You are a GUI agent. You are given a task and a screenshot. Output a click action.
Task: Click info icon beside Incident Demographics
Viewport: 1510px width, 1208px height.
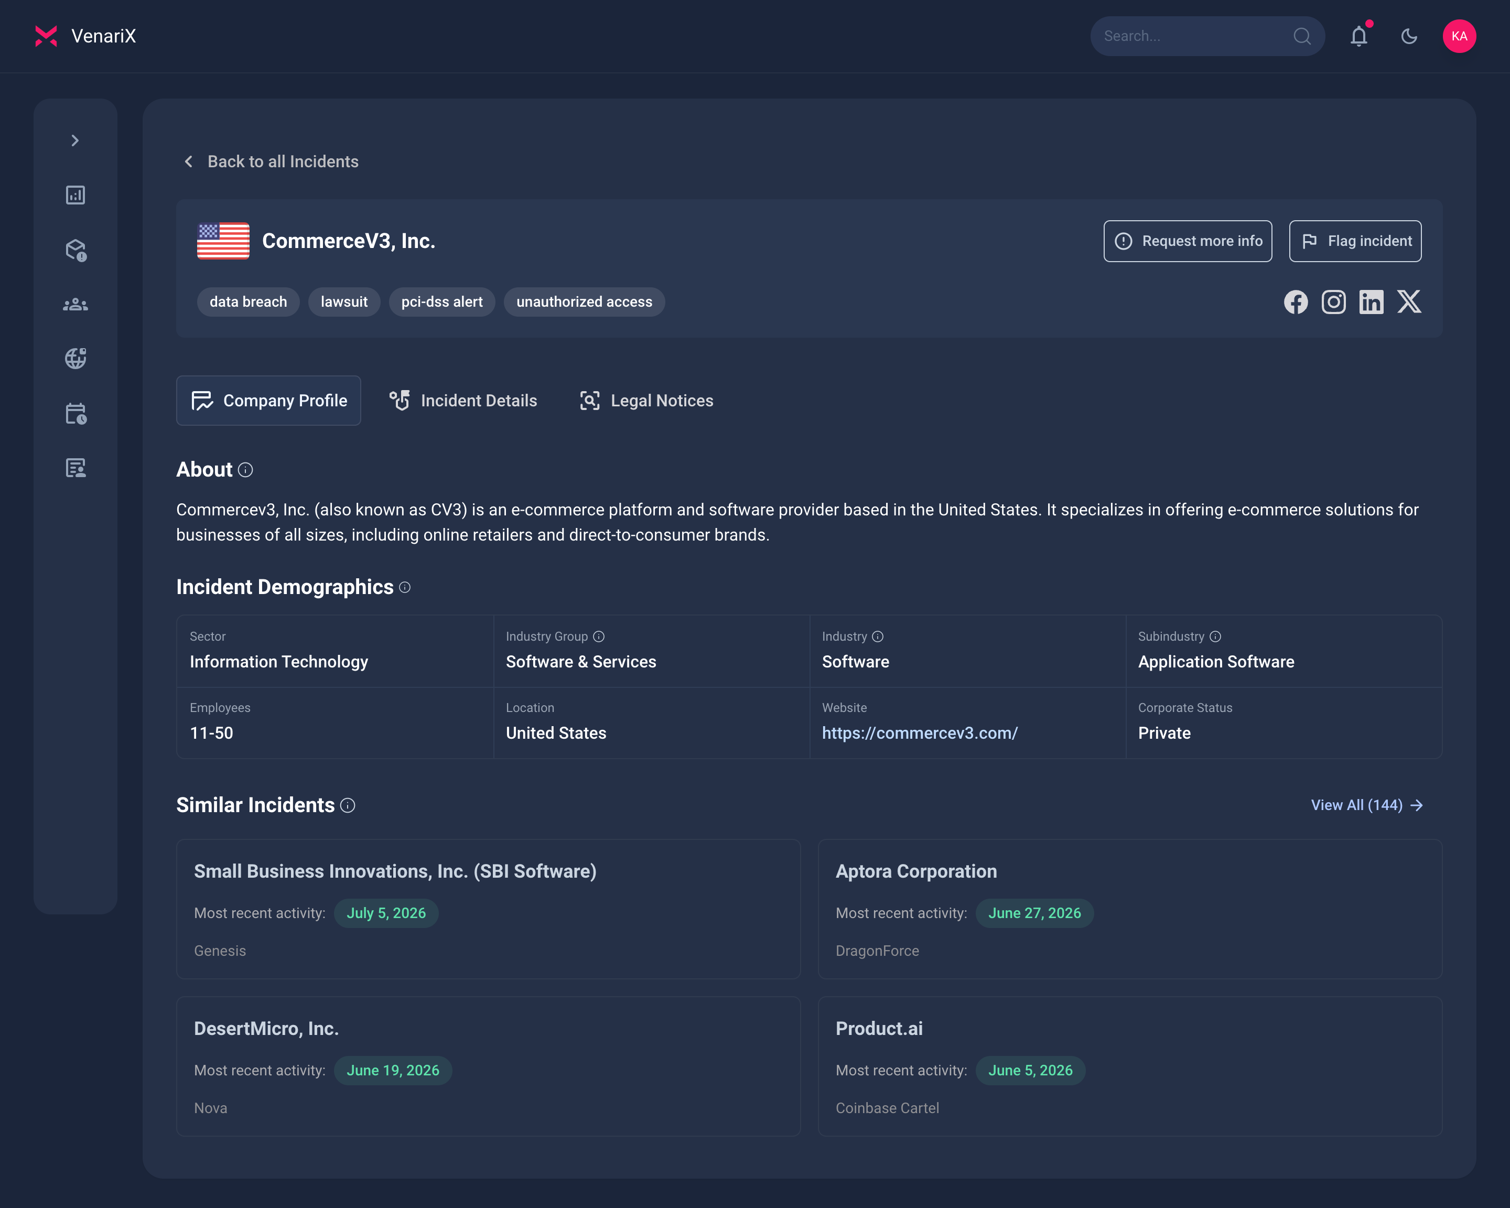tap(405, 588)
